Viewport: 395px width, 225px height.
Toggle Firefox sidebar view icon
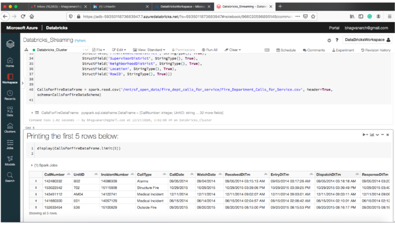point(361,16)
